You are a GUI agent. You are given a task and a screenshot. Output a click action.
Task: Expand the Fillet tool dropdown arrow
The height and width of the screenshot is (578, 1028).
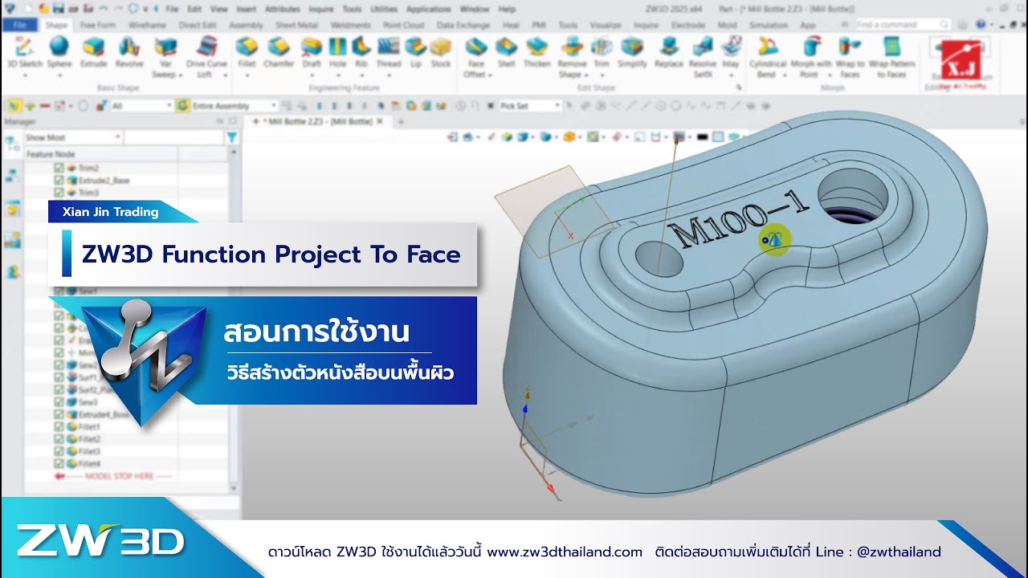click(247, 75)
